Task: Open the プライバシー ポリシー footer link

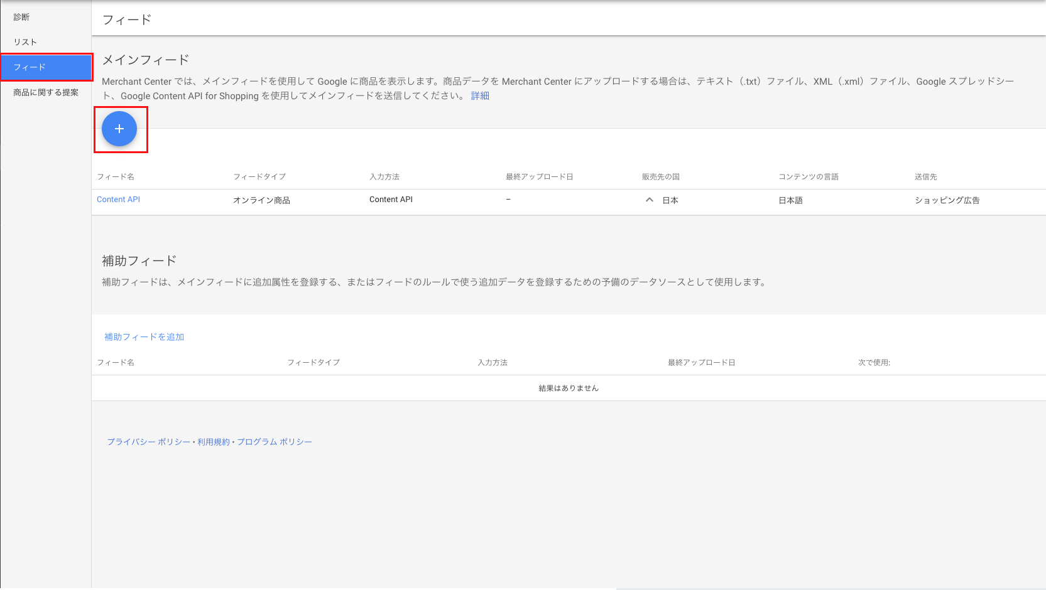Action: (148, 442)
